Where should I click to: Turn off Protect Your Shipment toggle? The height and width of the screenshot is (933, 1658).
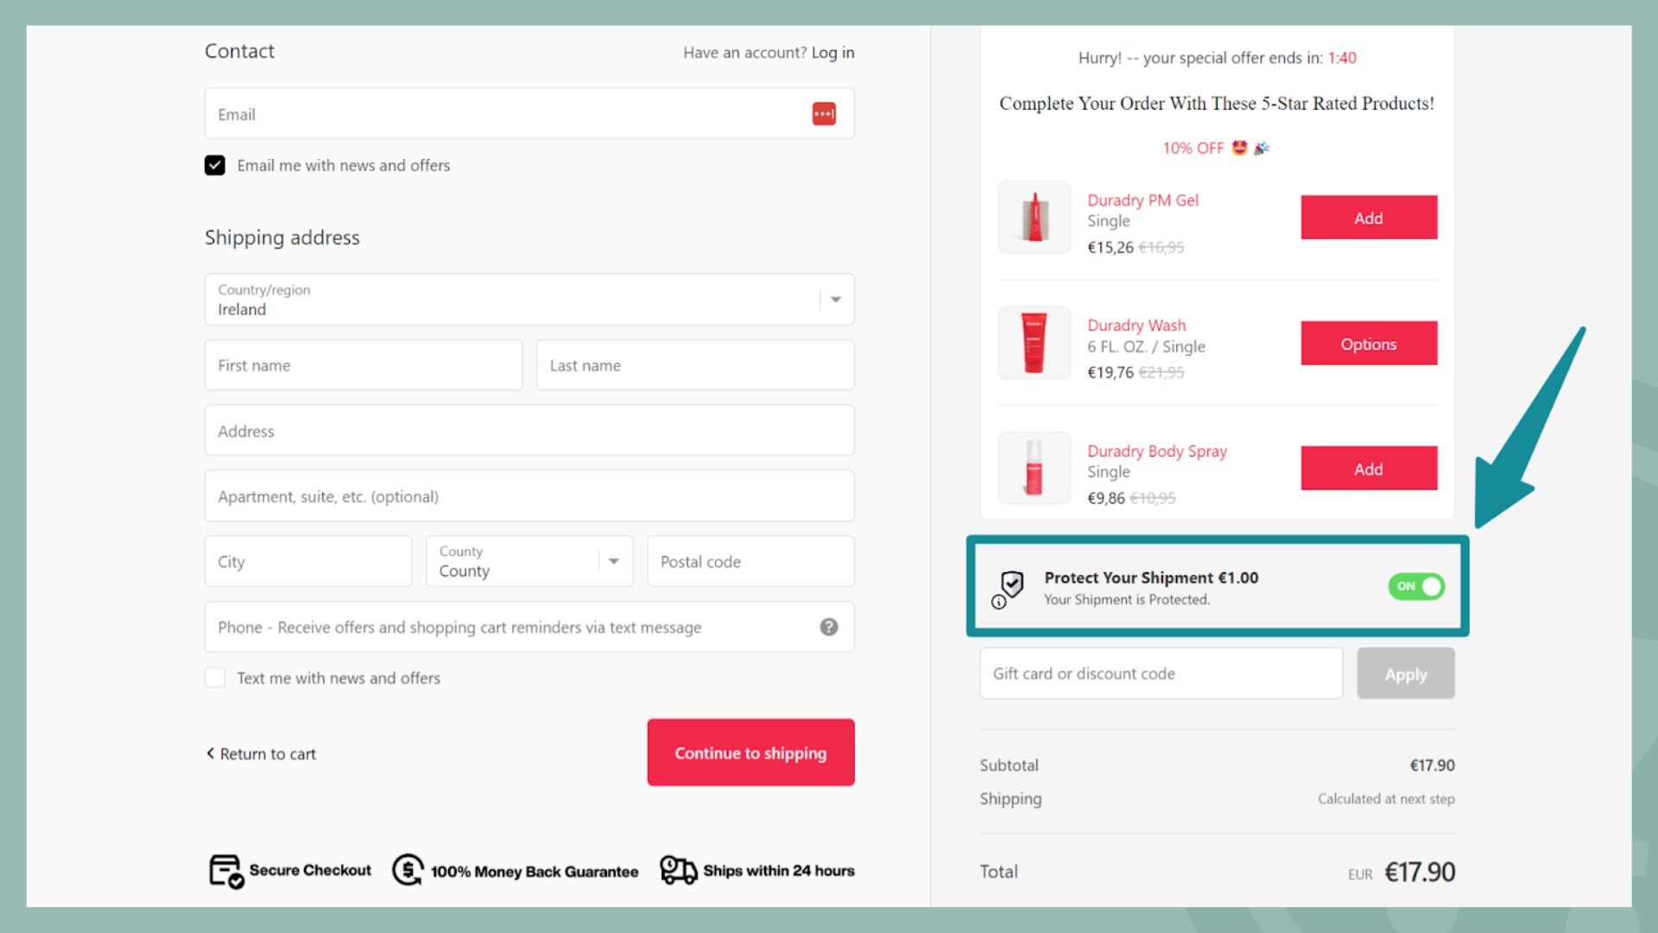click(1415, 587)
